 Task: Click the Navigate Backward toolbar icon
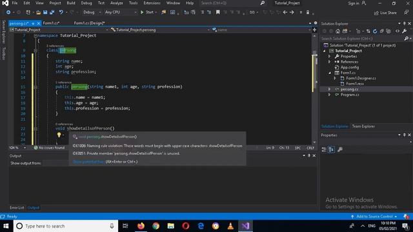8,12
